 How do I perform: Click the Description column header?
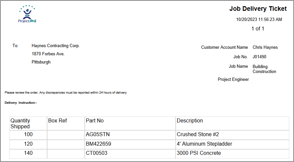tap(190, 121)
